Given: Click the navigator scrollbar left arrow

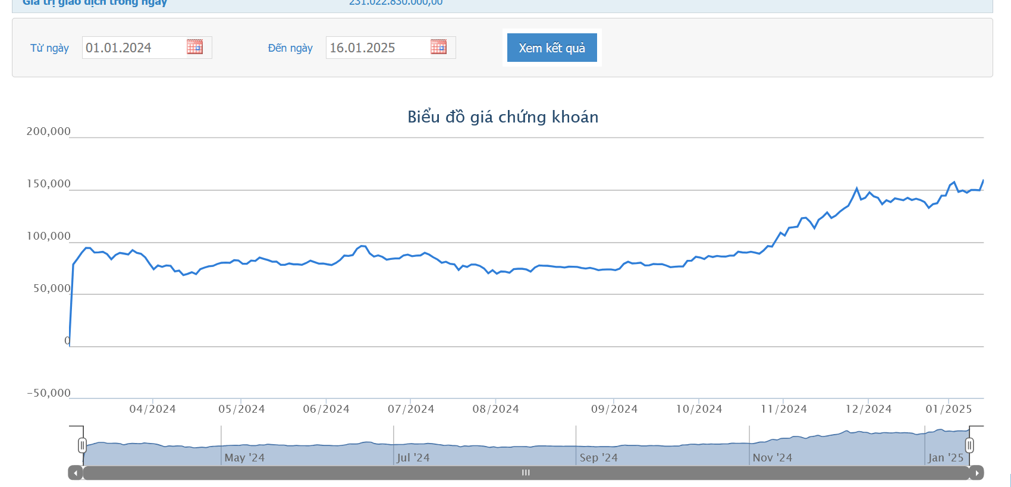Looking at the screenshot, I should pyautogui.click(x=76, y=473).
